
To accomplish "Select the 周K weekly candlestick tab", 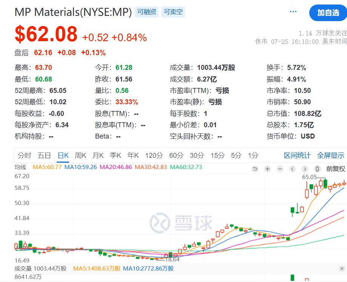I will pyautogui.click(x=80, y=155).
